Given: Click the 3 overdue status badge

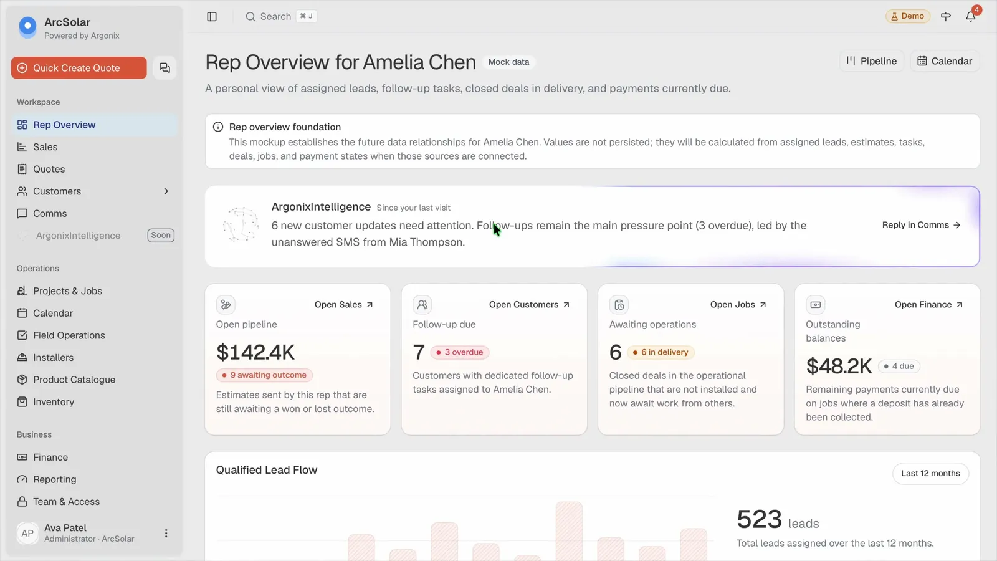Looking at the screenshot, I should (460, 352).
